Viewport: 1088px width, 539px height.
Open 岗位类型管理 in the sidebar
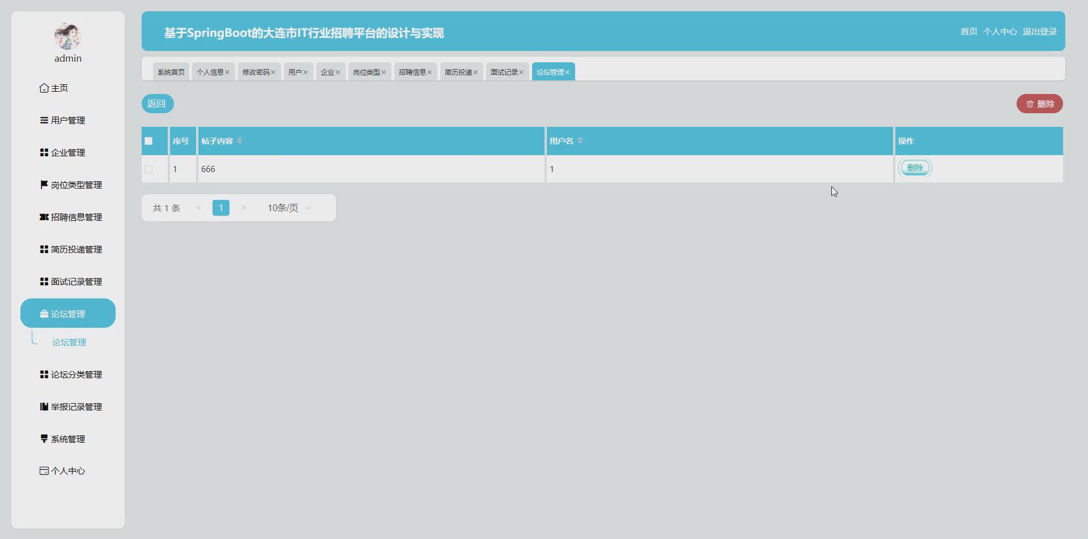point(71,185)
